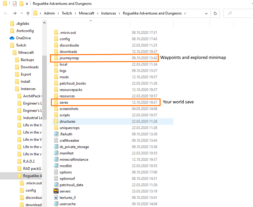
Task: Expand chevron after Minecraft breadcrumb
Action: [98, 13]
